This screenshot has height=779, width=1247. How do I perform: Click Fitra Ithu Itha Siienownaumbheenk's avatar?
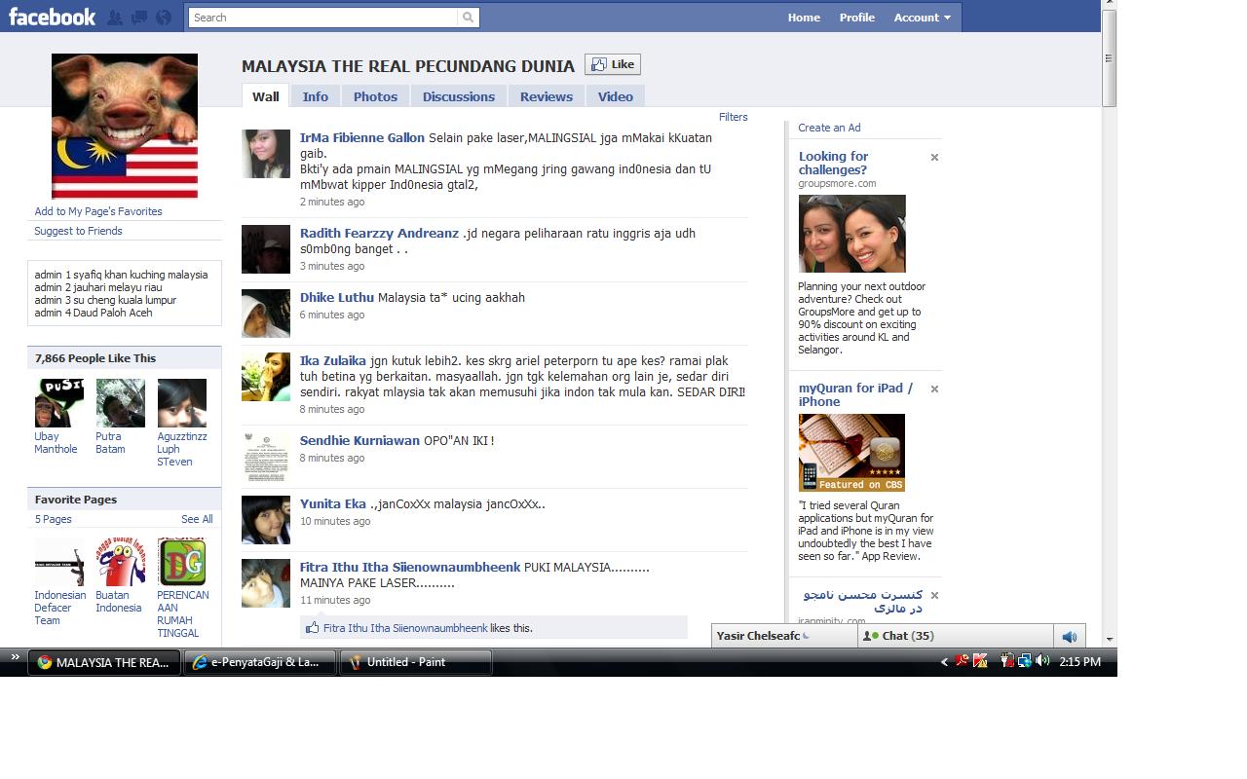[266, 583]
